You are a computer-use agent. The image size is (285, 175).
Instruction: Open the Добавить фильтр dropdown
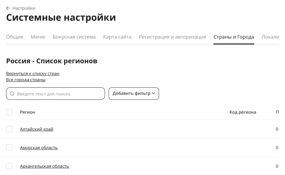[134, 93]
